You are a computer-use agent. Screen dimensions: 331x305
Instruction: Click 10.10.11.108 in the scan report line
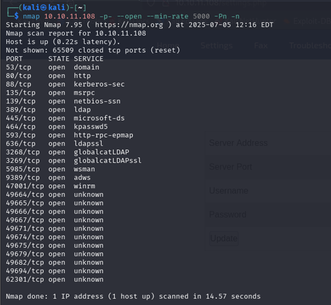point(120,33)
